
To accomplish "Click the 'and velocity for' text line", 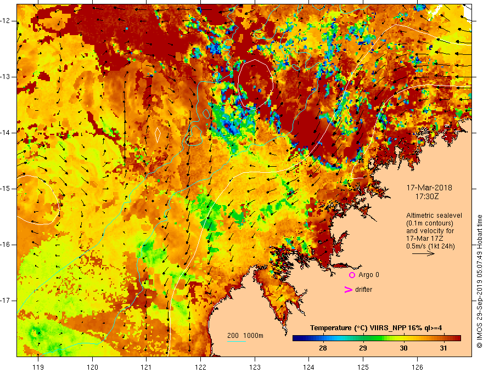I will [430, 231].
